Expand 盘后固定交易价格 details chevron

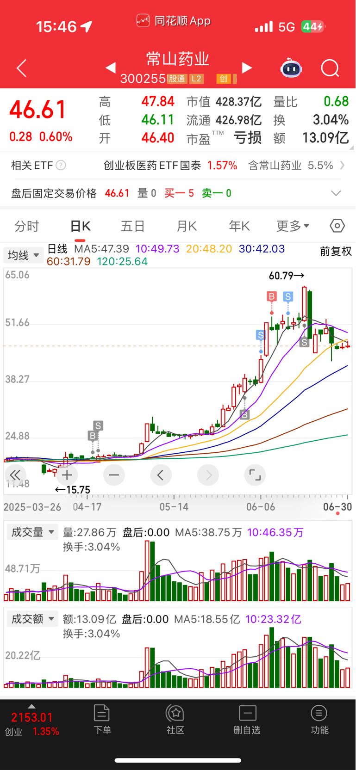pyautogui.click(x=336, y=193)
